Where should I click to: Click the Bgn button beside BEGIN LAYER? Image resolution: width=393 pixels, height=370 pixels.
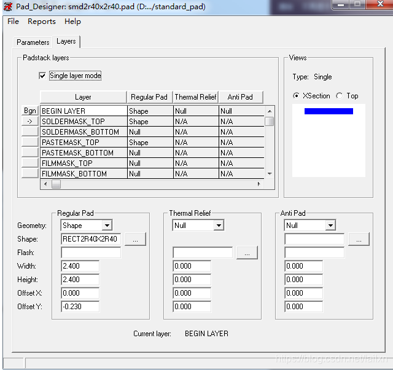point(29,111)
